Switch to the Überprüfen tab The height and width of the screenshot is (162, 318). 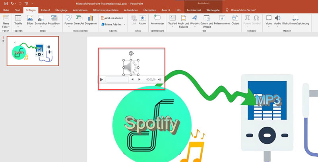(x=149, y=10)
